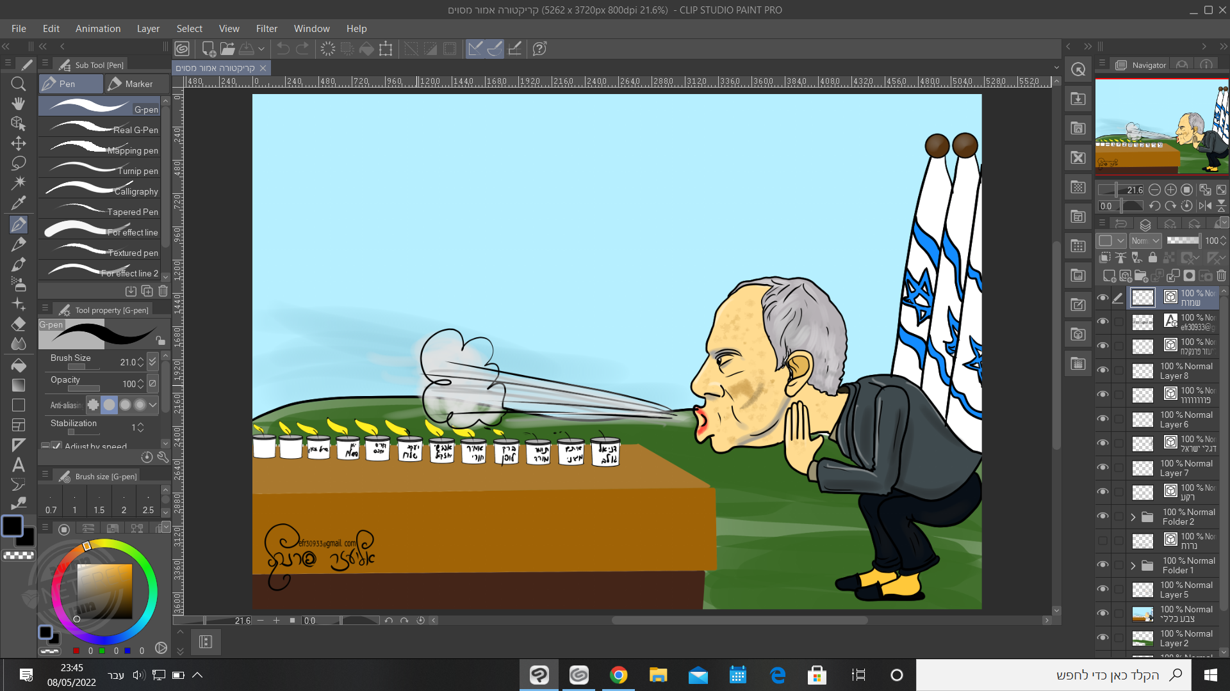Click the Undo arrow in toolbar
Screen dimensions: 1230x691
click(283, 49)
